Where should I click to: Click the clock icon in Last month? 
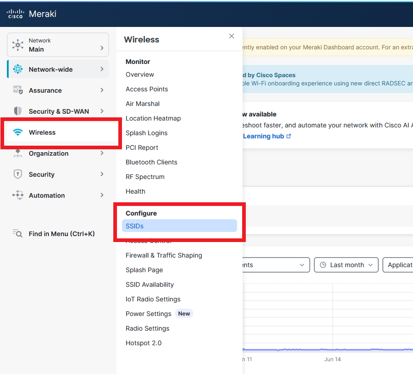click(x=323, y=265)
